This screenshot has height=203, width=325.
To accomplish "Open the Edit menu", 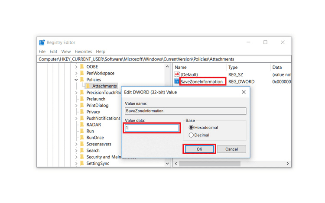I will click(53, 52).
